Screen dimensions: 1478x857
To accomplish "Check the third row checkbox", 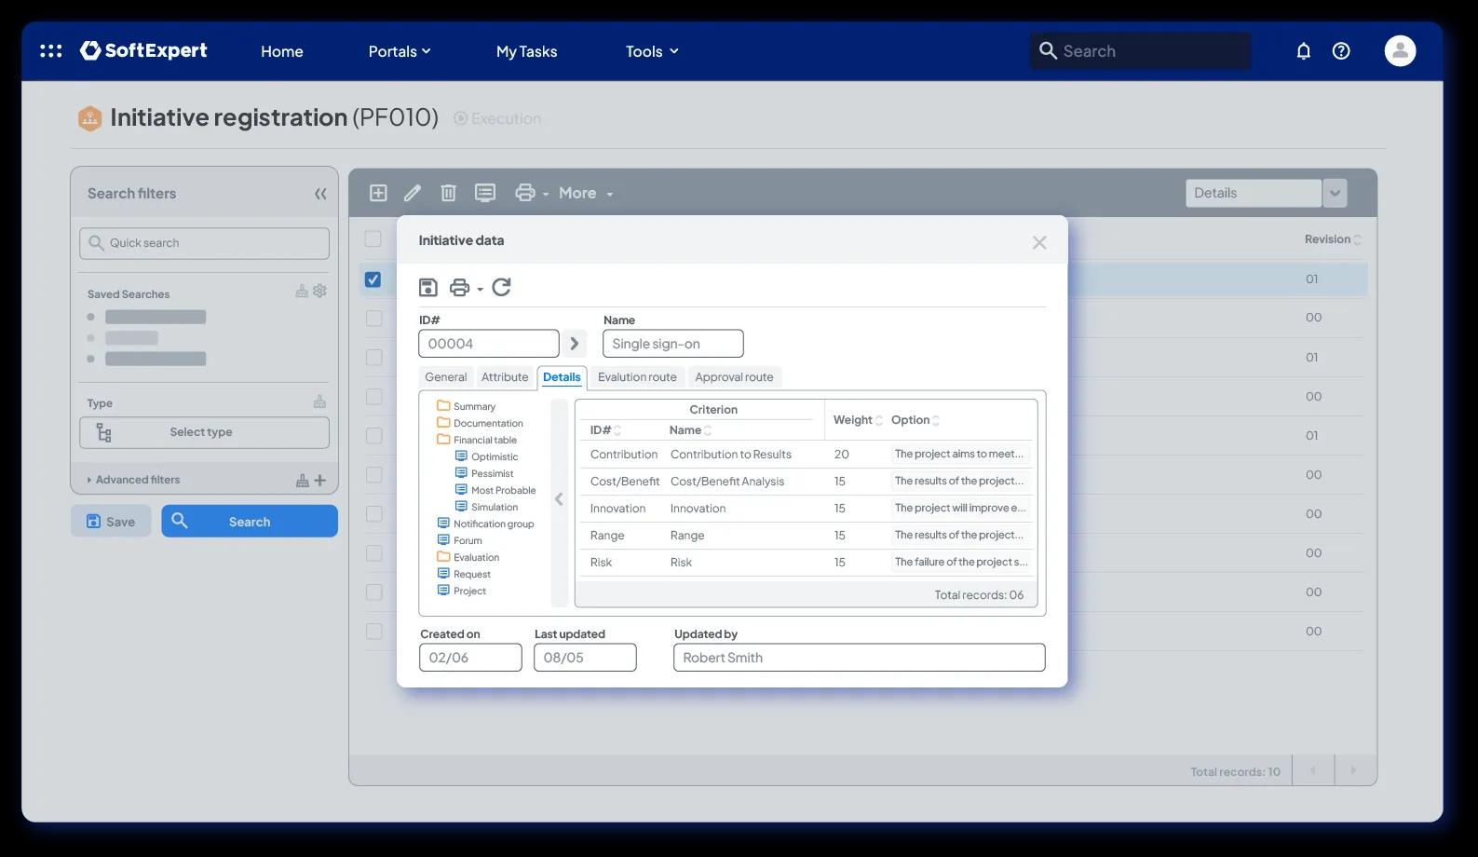I will (x=373, y=357).
